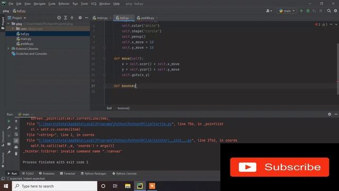
Task: Open the user account dropdown in toolbar
Action: 269,11
